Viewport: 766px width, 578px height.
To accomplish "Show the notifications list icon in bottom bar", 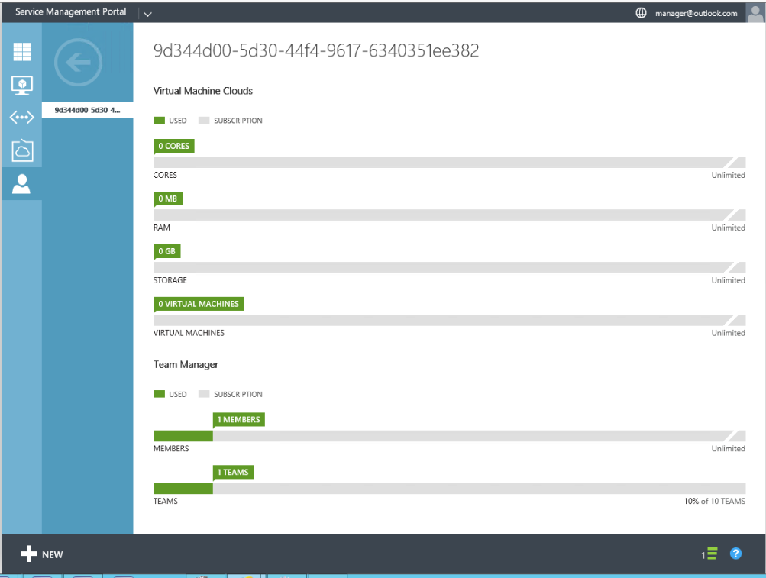I will 710,554.
